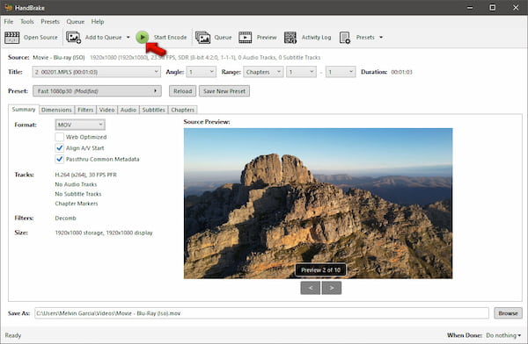This screenshot has width=528, height=344.
Task: Click the Start Encode label
Action: coord(170,37)
